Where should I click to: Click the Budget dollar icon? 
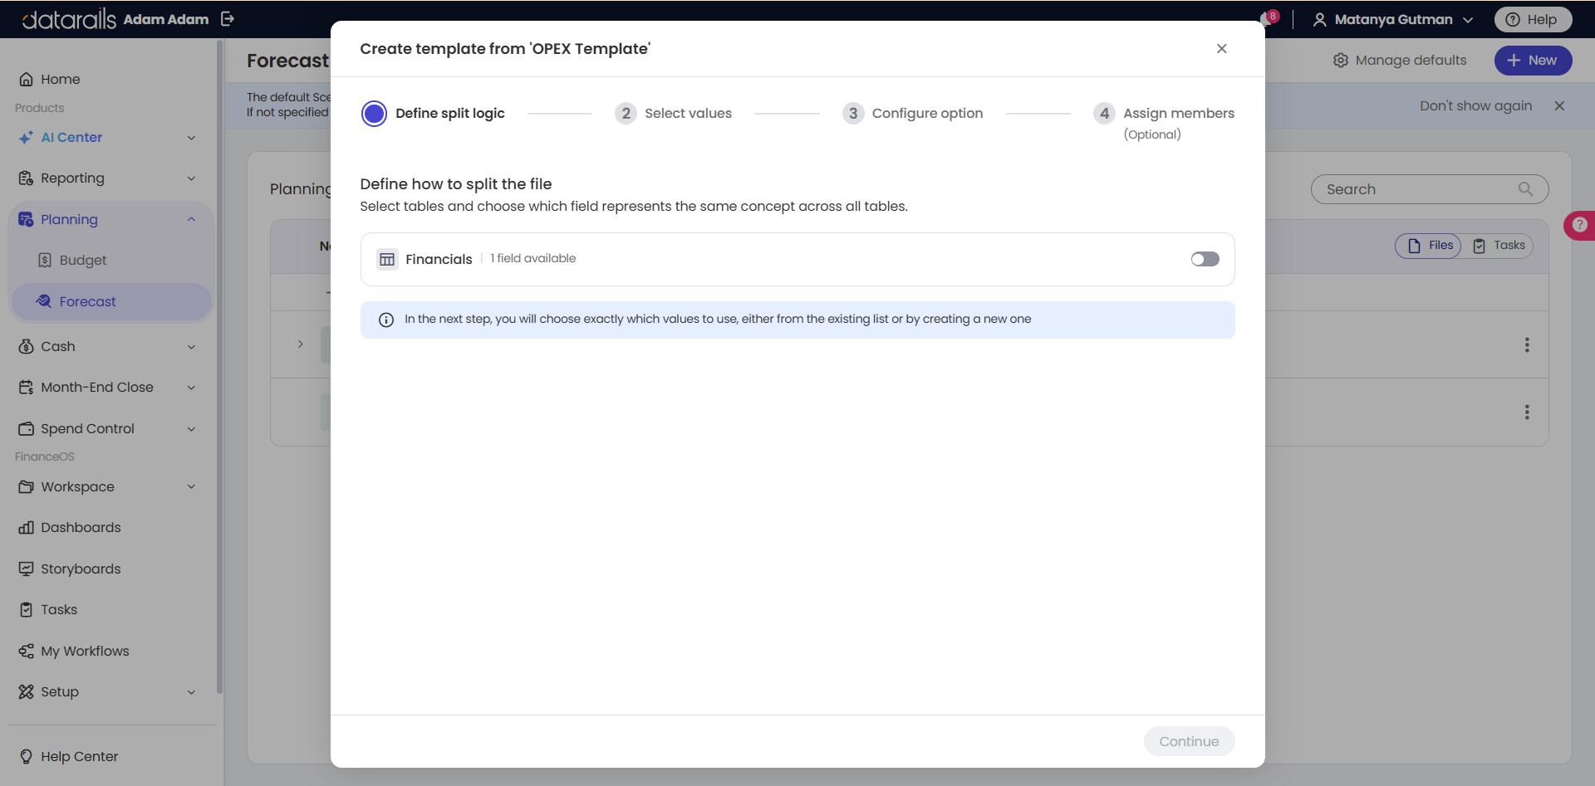(x=46, y=261)
